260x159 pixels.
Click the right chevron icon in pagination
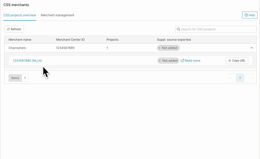[x=249, y=78]
